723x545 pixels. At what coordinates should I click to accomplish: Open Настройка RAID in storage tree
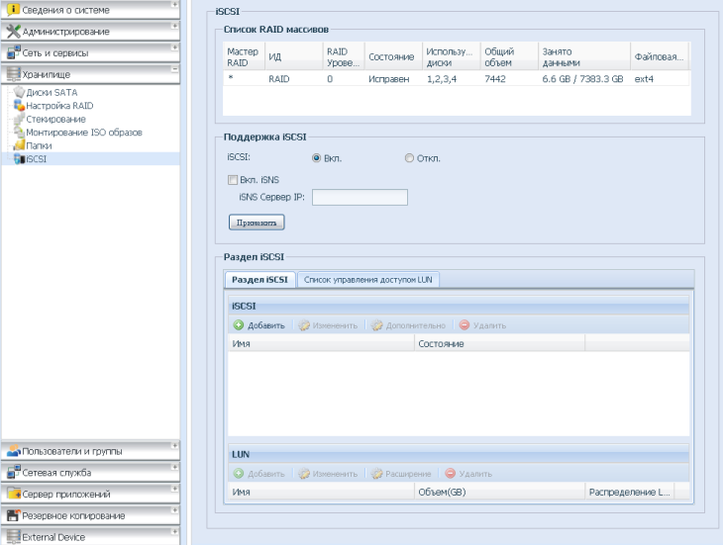tap(59, 106)
